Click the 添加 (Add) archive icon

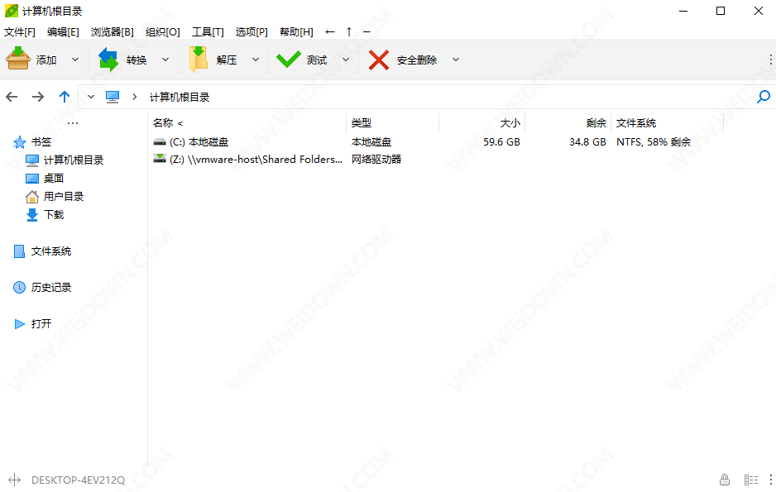(x=18, y=60)
